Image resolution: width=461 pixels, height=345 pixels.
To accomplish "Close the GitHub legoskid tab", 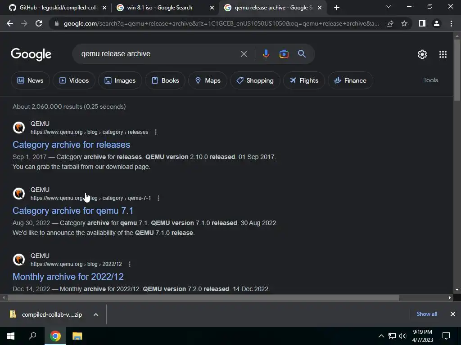I will click(x=104, y=8).
